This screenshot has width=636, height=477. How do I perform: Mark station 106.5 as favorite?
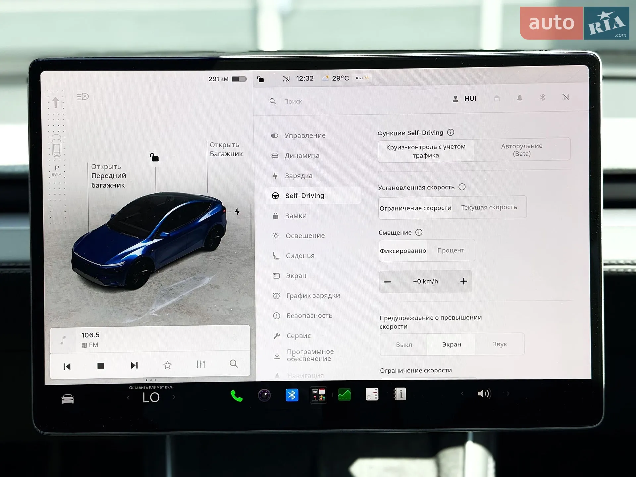pyautogui.click(x=168, y=365)
